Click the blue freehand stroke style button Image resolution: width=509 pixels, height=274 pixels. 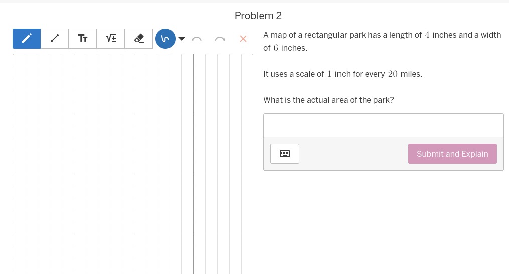point(165,38)
